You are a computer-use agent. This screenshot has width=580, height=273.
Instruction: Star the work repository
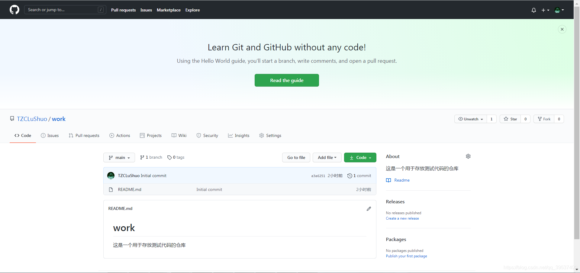click(510, 119)
